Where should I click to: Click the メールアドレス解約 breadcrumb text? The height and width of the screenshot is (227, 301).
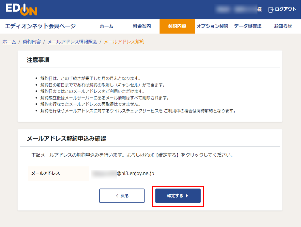[x=124, y=42]
